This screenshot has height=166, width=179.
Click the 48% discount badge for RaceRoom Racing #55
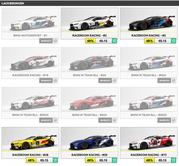coord(90,160)
